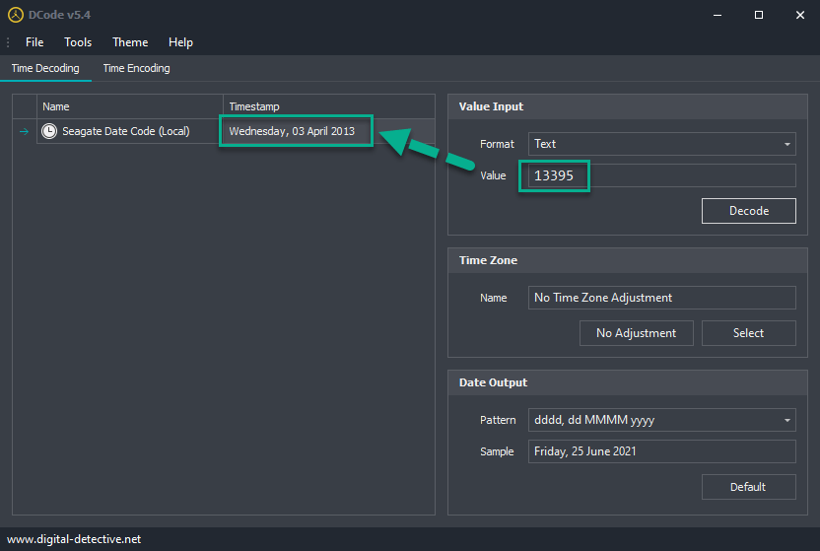Image resolution: width=820 pixels, height=551 pixels.
Task: Click the menu bar grip handle
Action: click(x=8, y=42)
